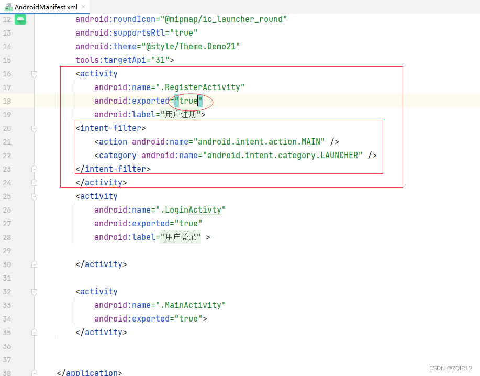This screenshot has width=480, height=376.
Task: Click the label "用户登录" value
Action: coord(181,237)
